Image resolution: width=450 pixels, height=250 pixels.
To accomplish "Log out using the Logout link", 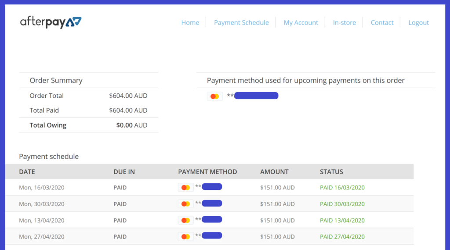I will pyautogui.click(x=418, y=23).
